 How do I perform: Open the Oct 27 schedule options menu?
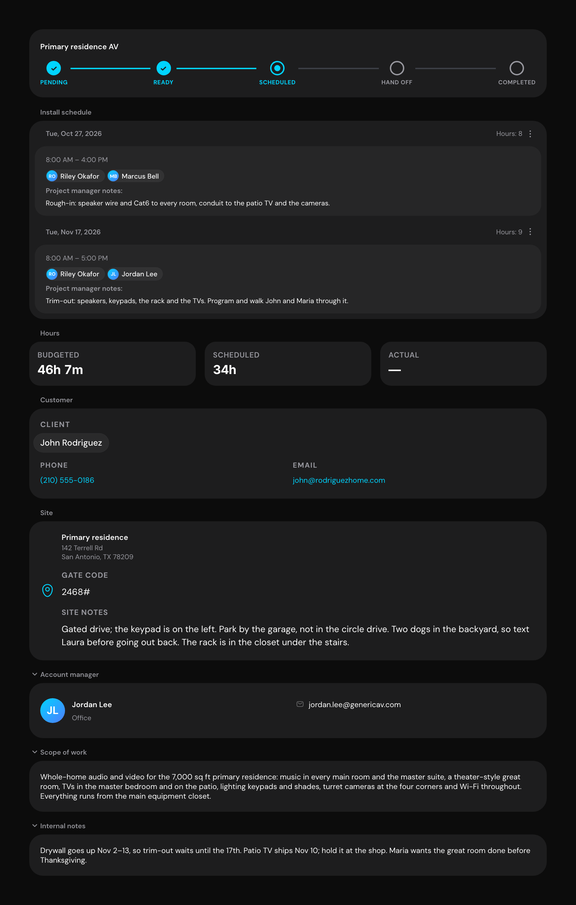pos(530,134)
